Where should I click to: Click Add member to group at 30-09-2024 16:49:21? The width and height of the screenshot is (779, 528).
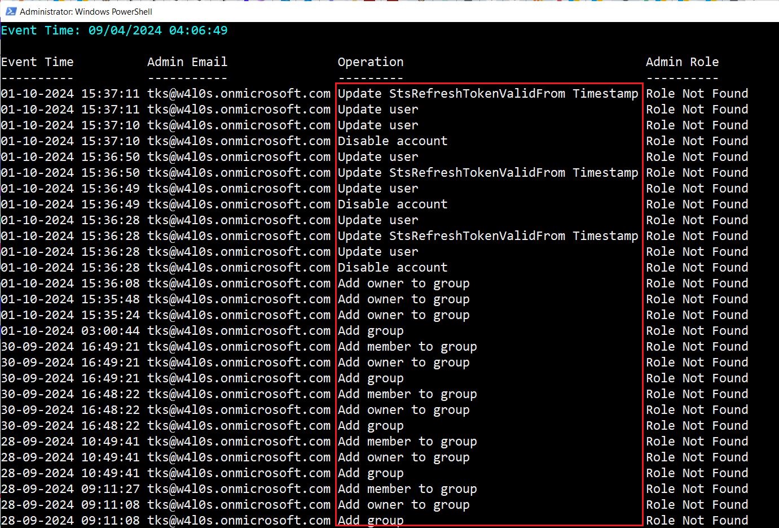pos(407,347)
